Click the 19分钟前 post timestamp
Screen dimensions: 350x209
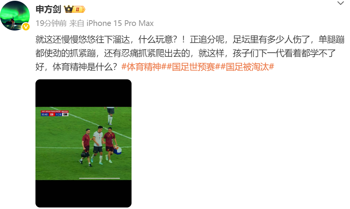(51, 23)
